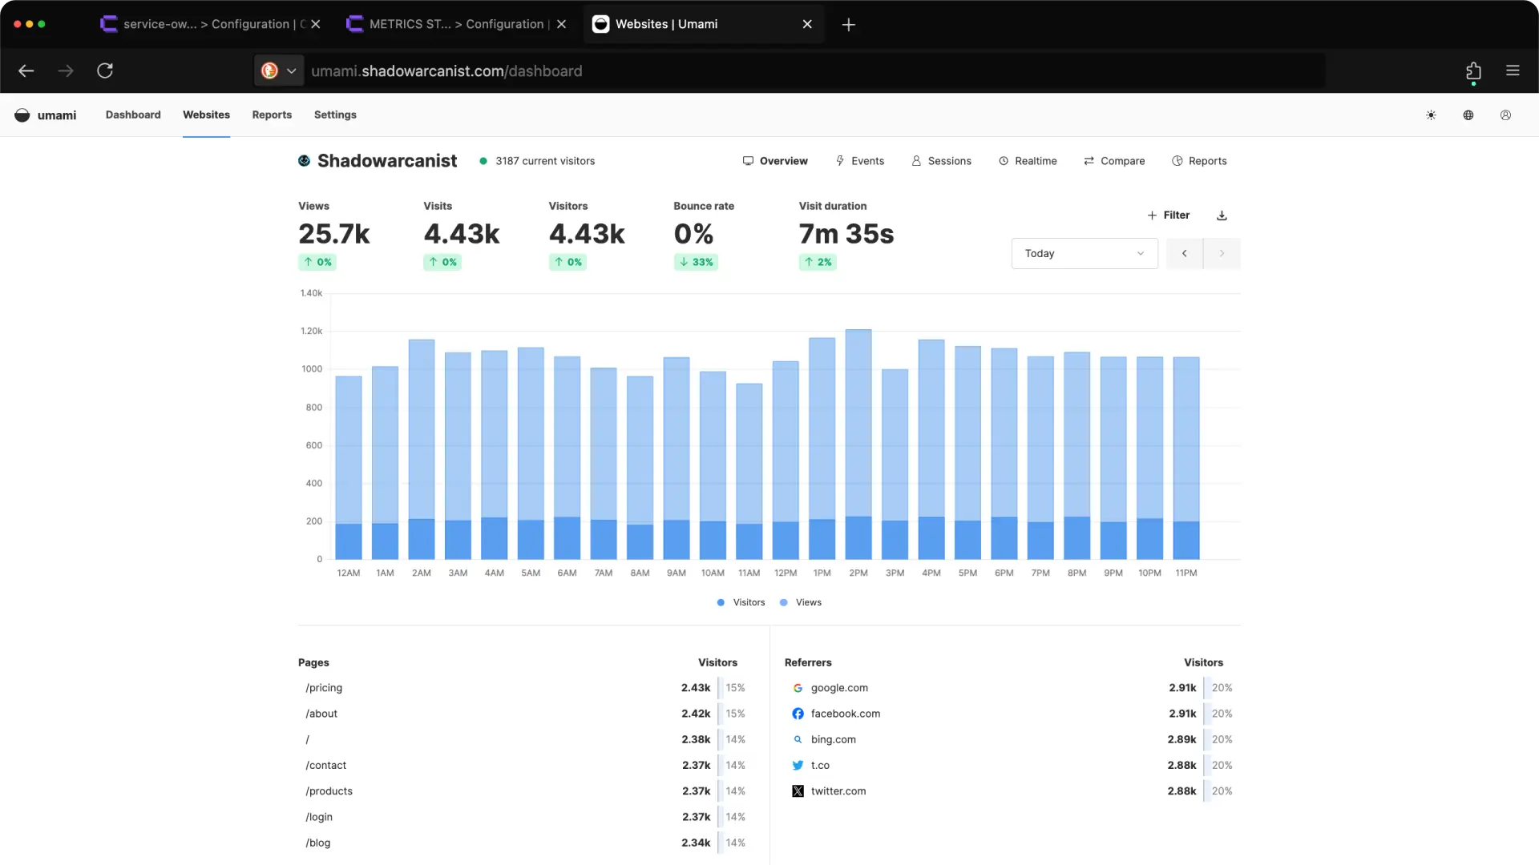Viewport: 1539px width, 865px height.
Task: Click the Filter button
Action: coord(1169,215)
